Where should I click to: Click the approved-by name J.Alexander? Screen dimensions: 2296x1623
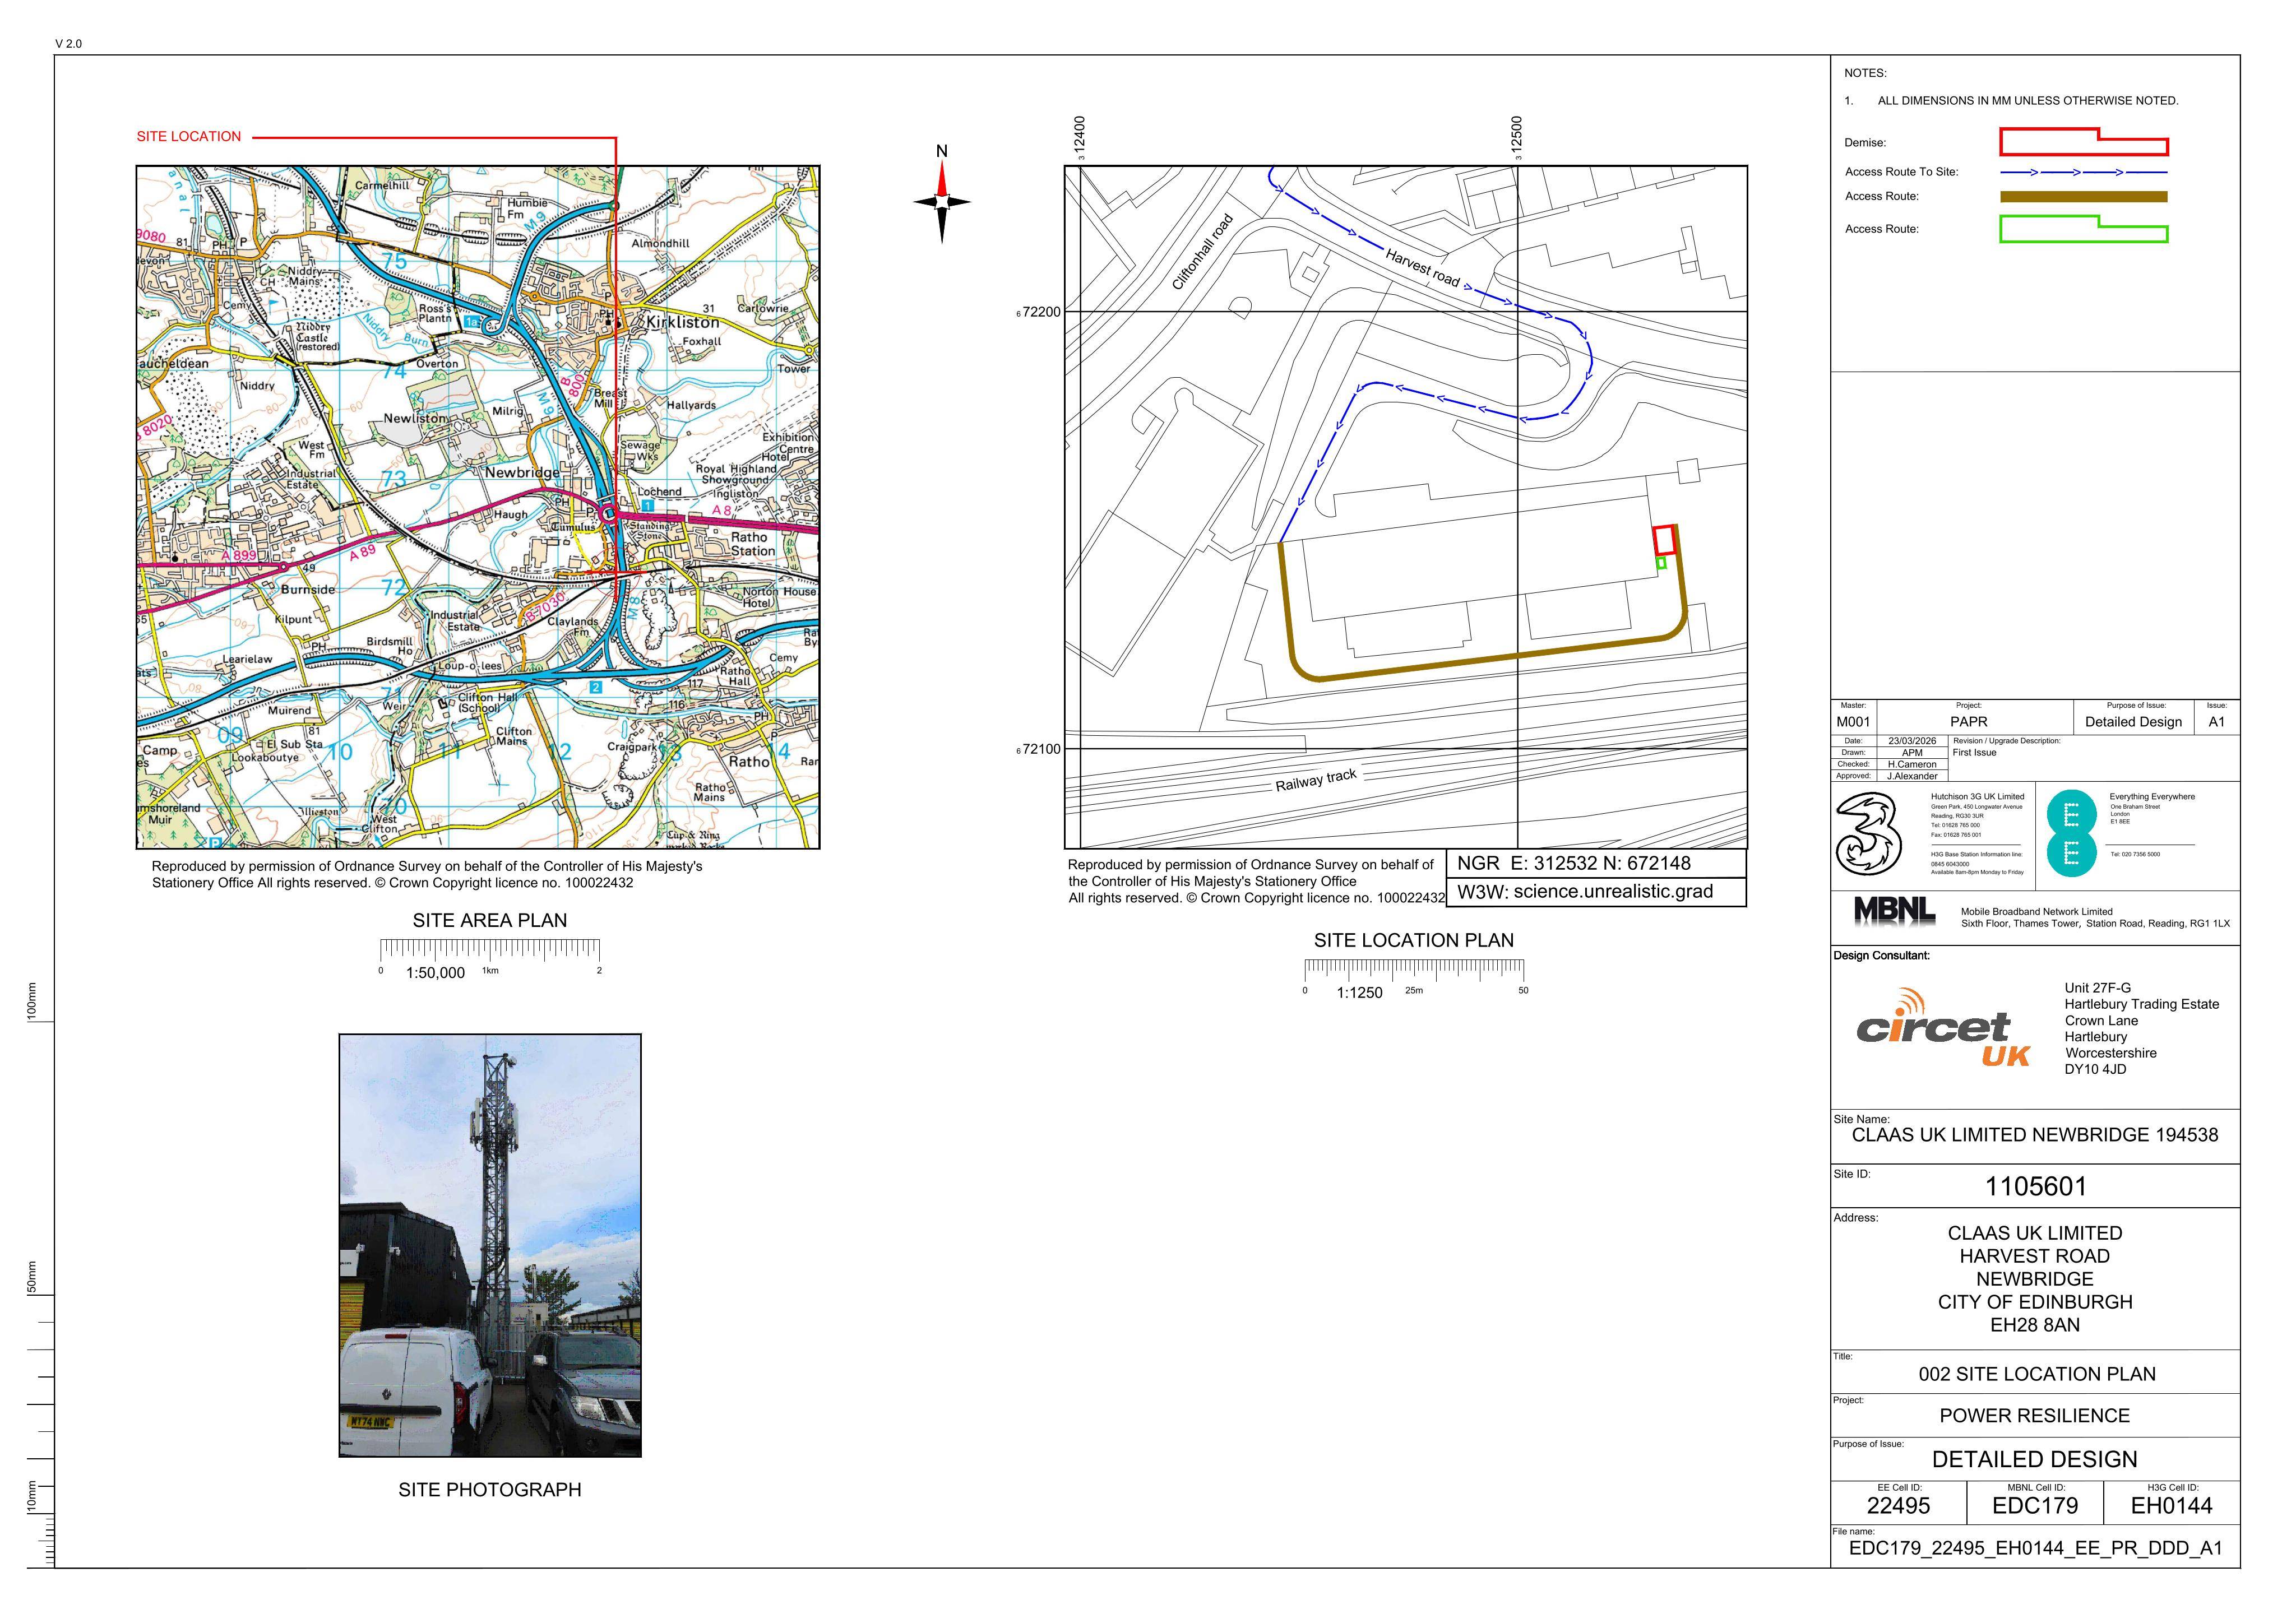[1912, 776]
